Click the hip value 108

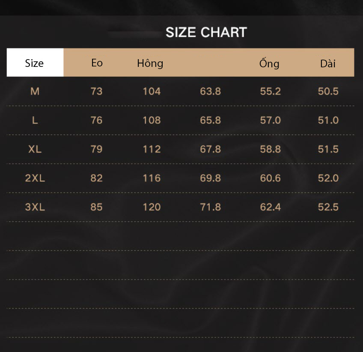point(152,120)
